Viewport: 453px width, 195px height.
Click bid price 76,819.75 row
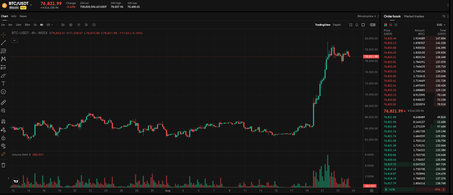click(415, 164)
